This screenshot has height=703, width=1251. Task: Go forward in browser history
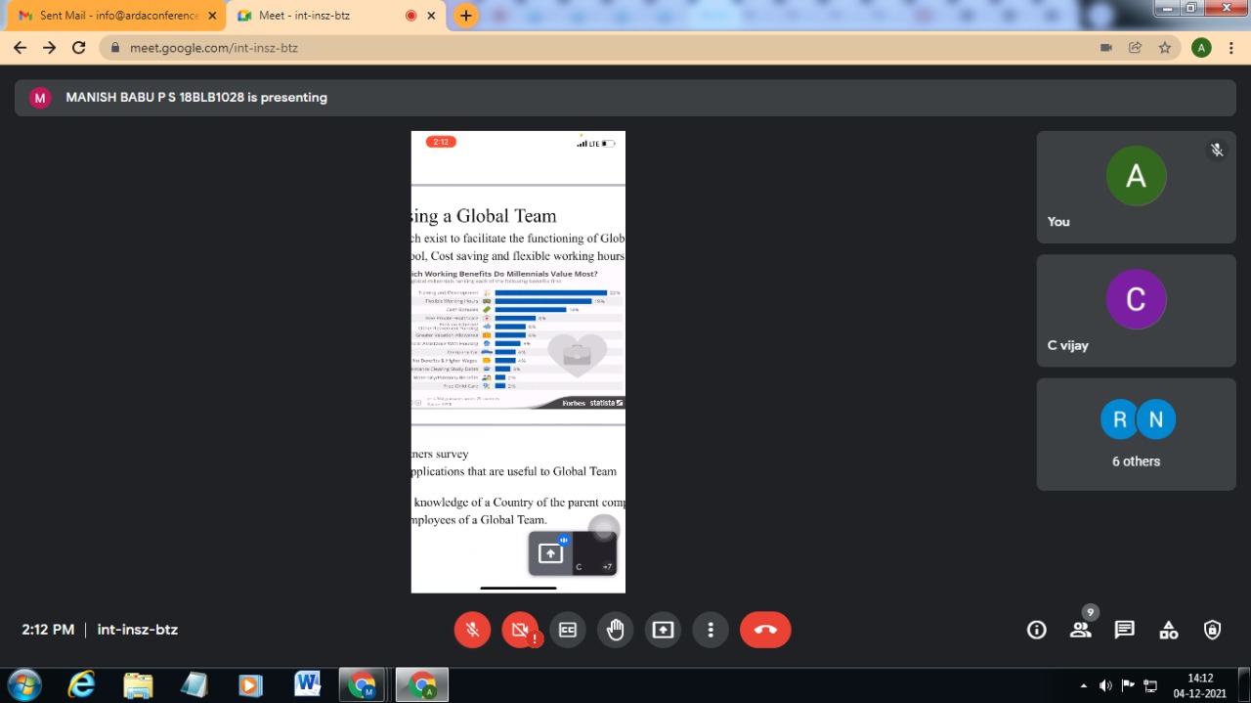coord(49,47)
